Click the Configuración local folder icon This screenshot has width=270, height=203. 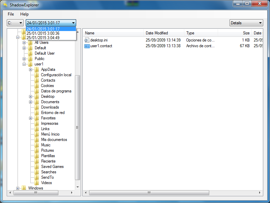[36, 75]
